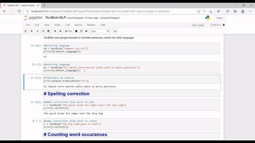255x143 pixels.
Task: Refresh the browser page
Action: click(x=19, y=11)
